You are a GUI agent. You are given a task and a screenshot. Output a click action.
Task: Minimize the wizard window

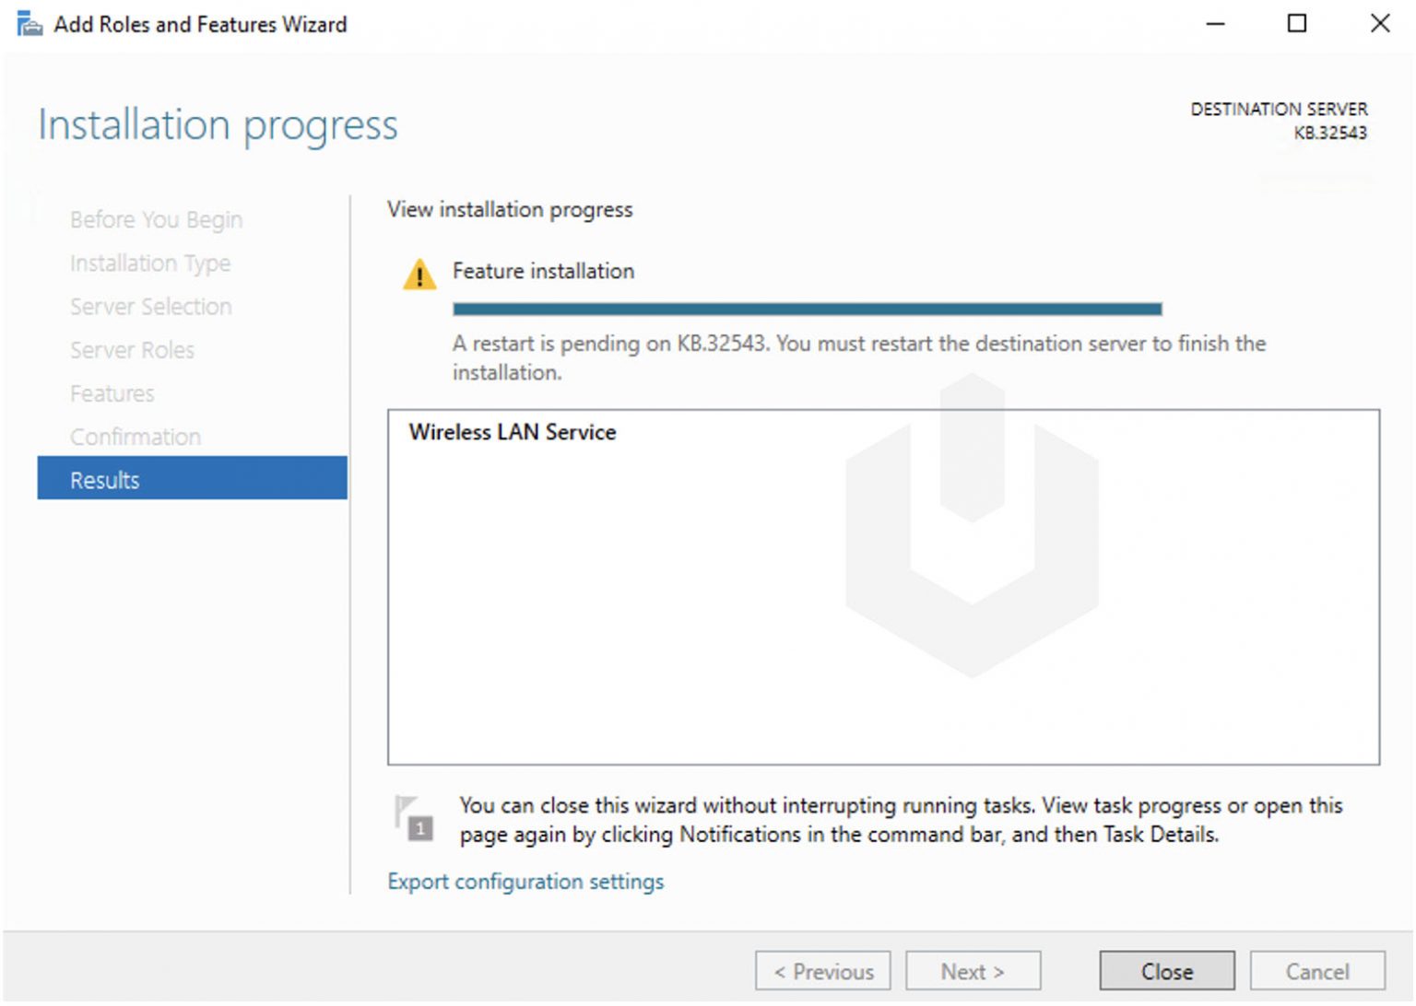1216,24
